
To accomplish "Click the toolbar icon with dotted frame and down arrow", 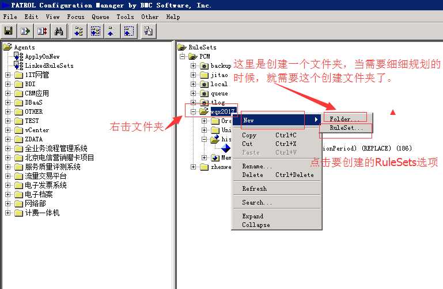I will point(95,31).
